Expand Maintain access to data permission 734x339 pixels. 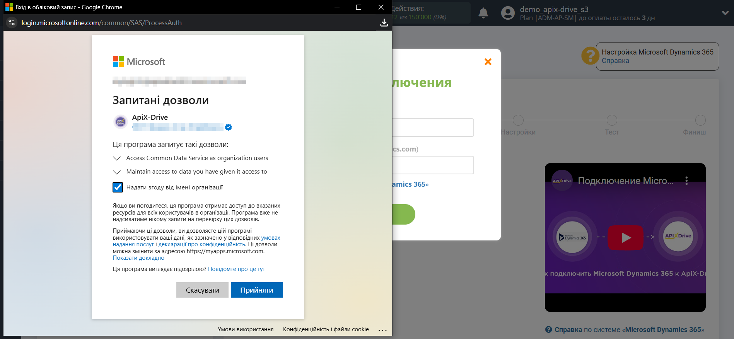117,172
